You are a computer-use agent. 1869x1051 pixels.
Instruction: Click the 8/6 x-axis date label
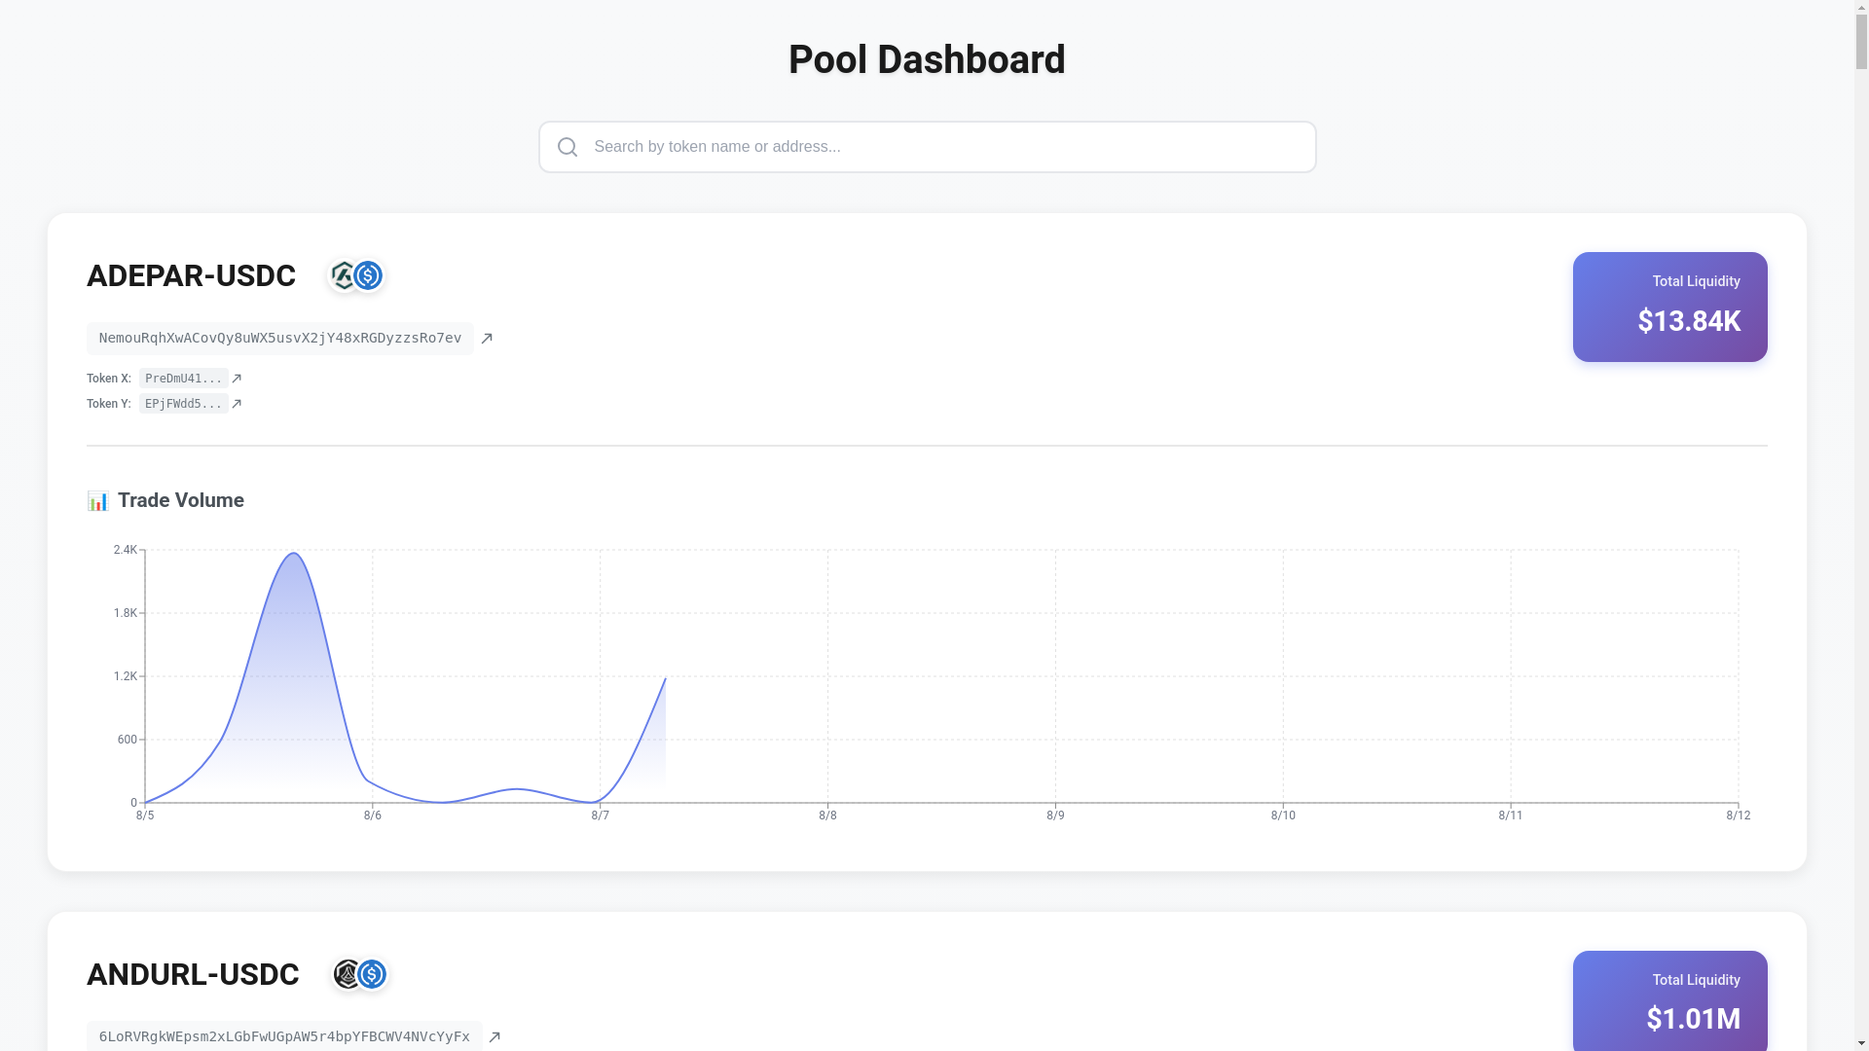click(x=373, y=815)
